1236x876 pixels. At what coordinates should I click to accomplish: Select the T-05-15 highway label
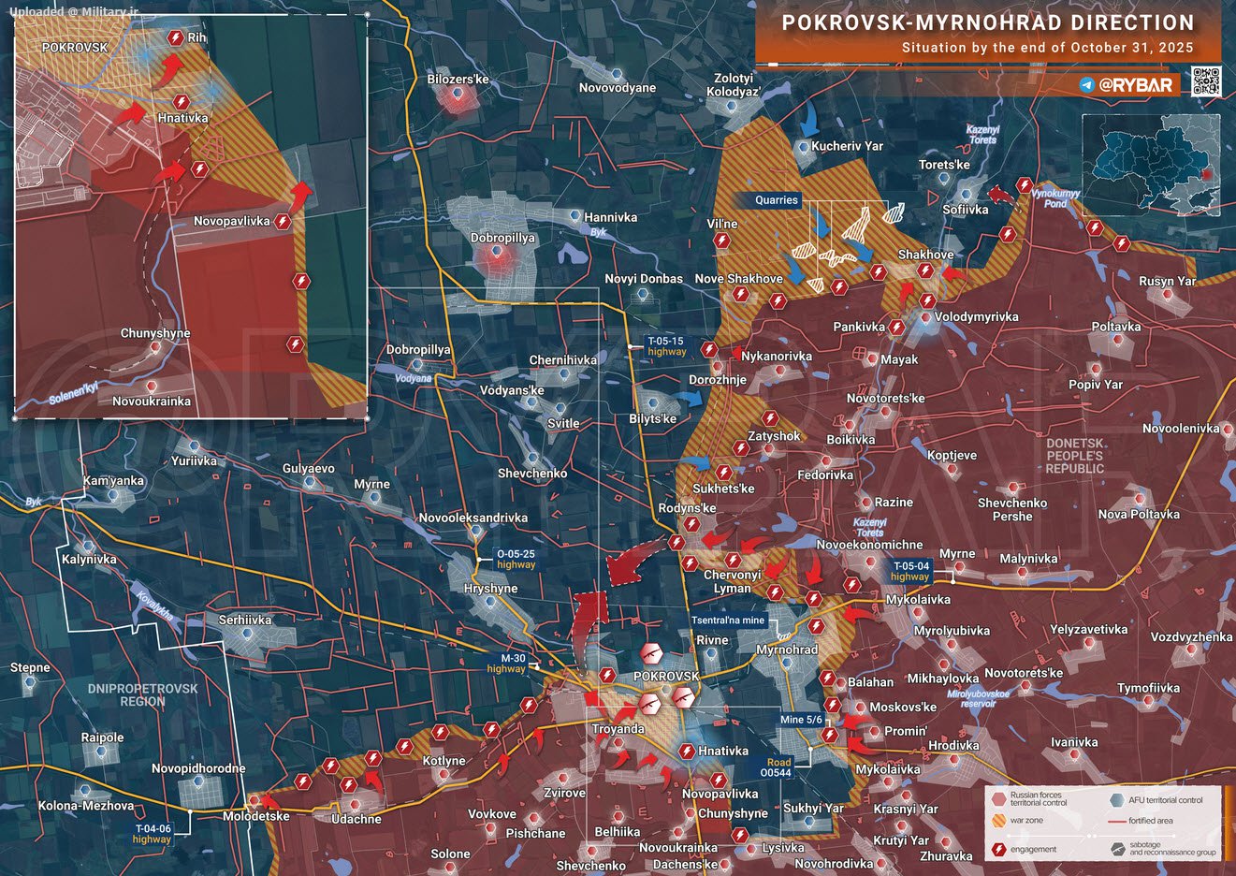[x=666, y=347]
